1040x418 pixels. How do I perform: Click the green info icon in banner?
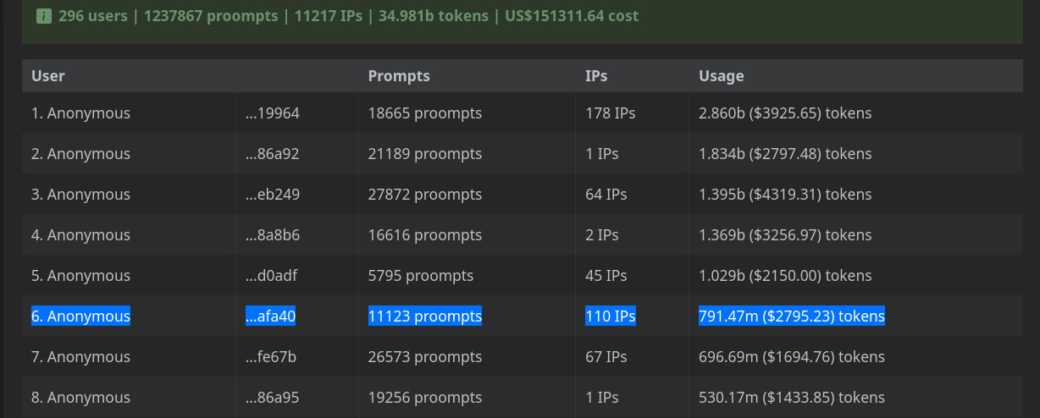coord(44,16)
